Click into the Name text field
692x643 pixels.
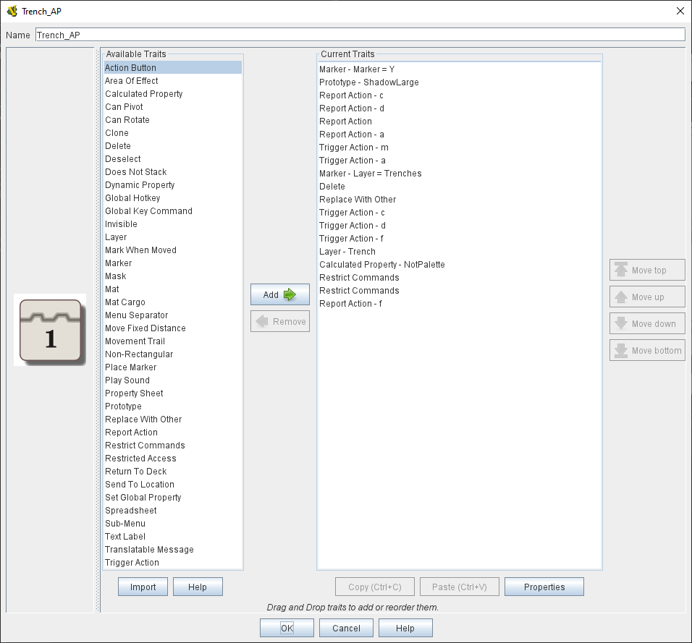coord(359,35)
